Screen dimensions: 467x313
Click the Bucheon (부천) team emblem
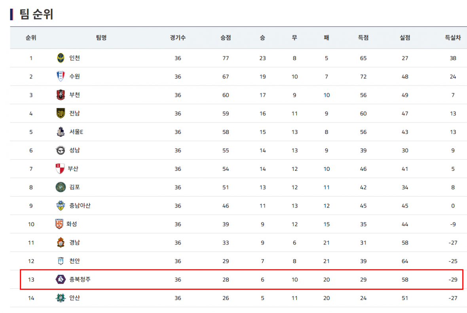tap(60, 95)
